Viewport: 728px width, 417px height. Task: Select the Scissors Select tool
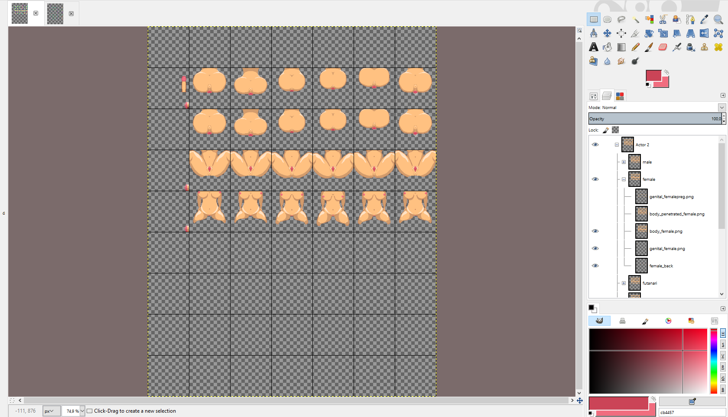point(663,19)
